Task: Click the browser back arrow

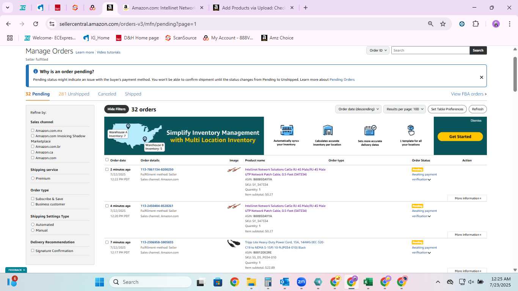Action: (x=8, y=24)
